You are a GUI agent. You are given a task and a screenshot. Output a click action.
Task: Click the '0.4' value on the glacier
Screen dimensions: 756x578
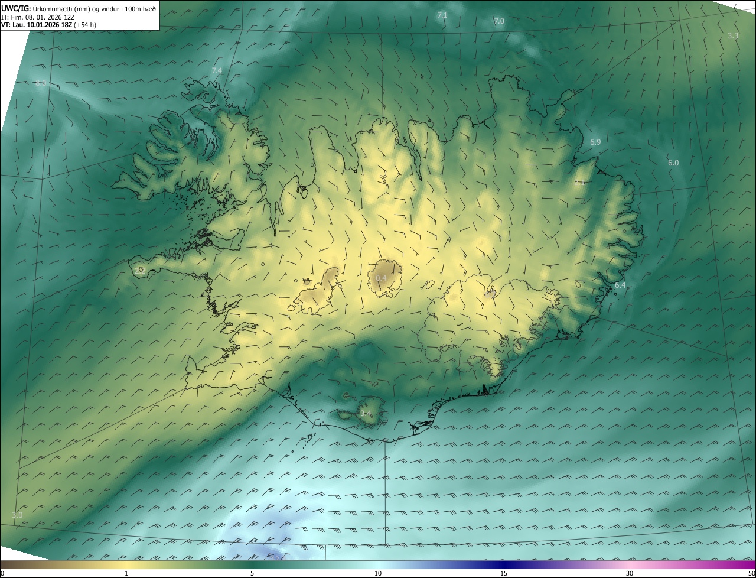point(381,278)
